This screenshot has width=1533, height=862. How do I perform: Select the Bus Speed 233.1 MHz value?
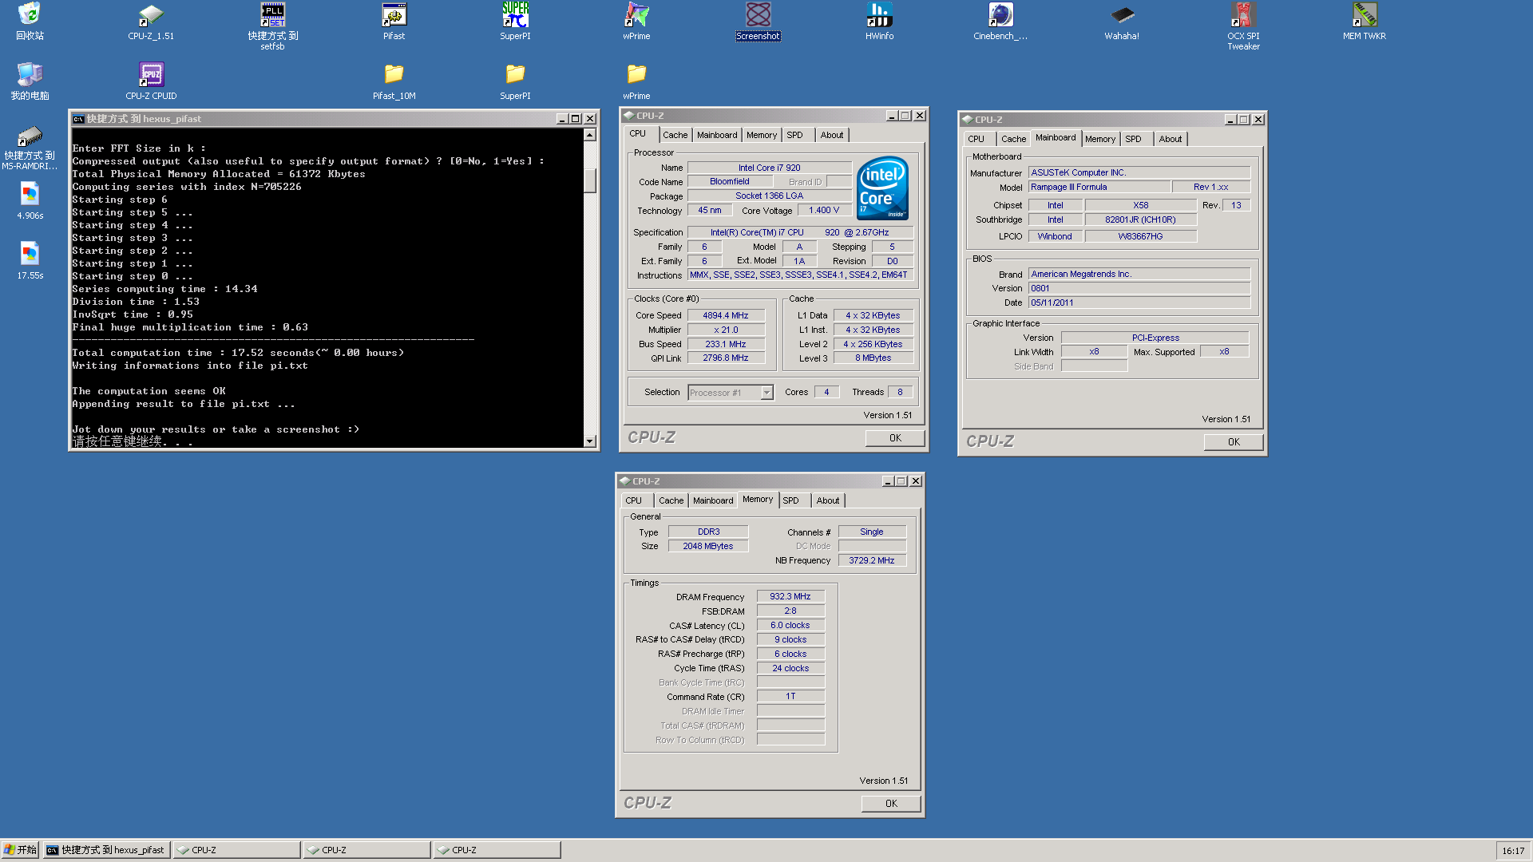click(x=726, y=344)
